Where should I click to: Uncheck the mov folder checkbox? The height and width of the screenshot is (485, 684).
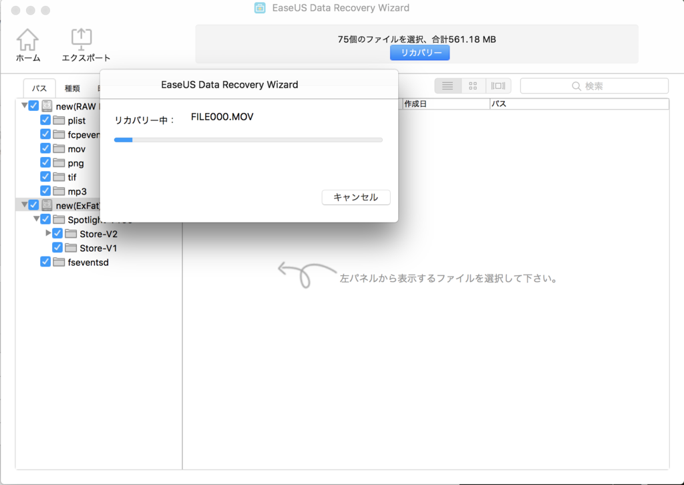pyautogui.click(x=45, y=148)
